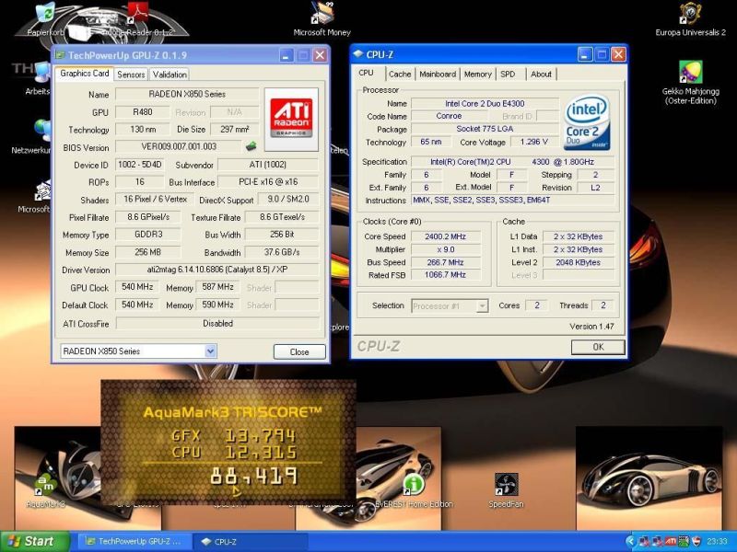Select the CPU tab in CPU-Z
The width and height of the screenshot is (737, 552).
coord(366,73)
